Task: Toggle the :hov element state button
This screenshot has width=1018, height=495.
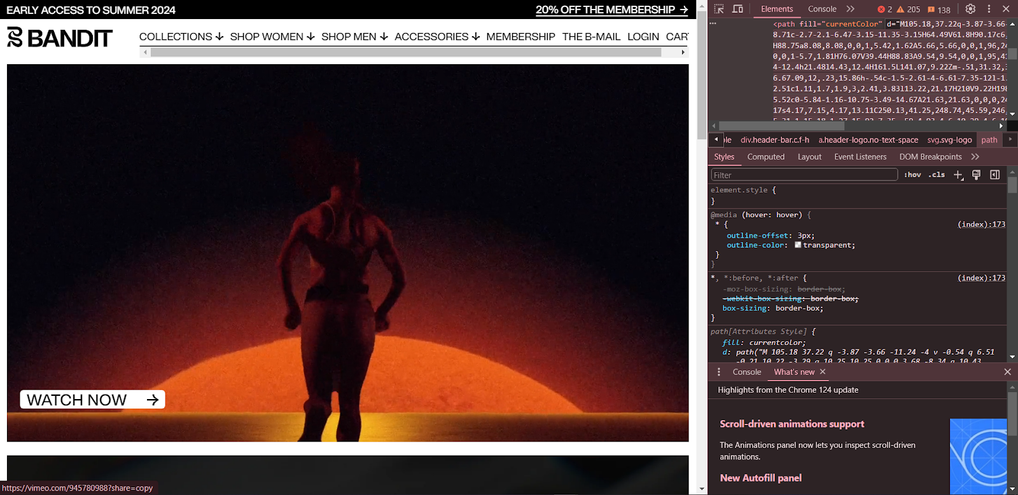Action: 912,175
